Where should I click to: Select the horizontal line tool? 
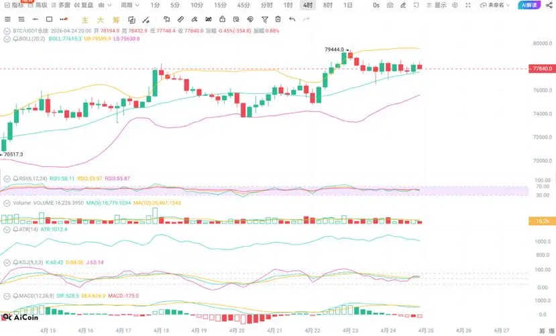tap(35, 19)
